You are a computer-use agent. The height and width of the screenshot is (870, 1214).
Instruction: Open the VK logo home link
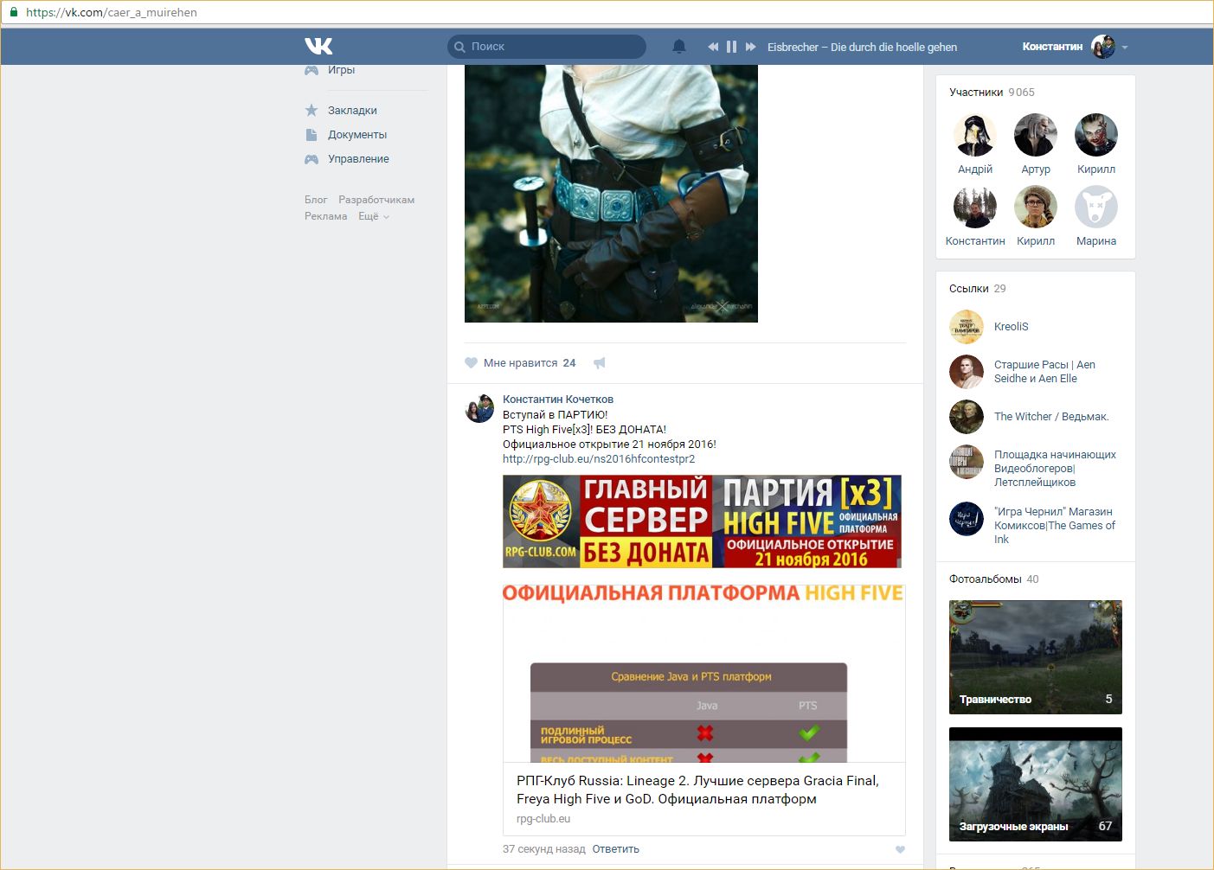click(318, 47)
